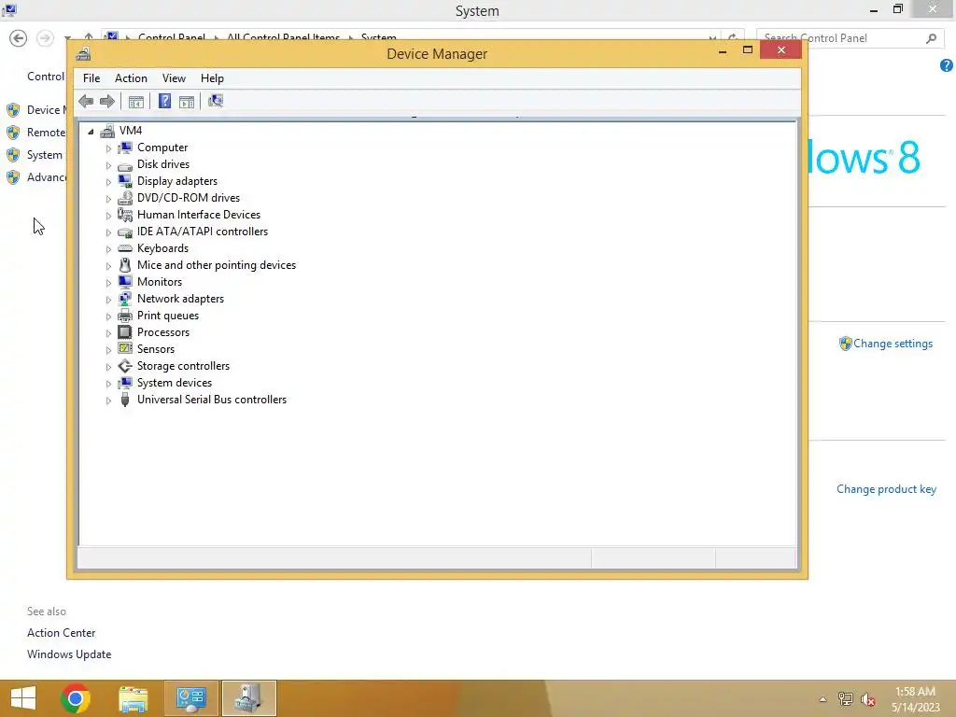Image resolution: width=956 pixels, height=717 pixels.
Task: Click Show/Hide Console Tree toolbar icon
Action: coord(136,102)
